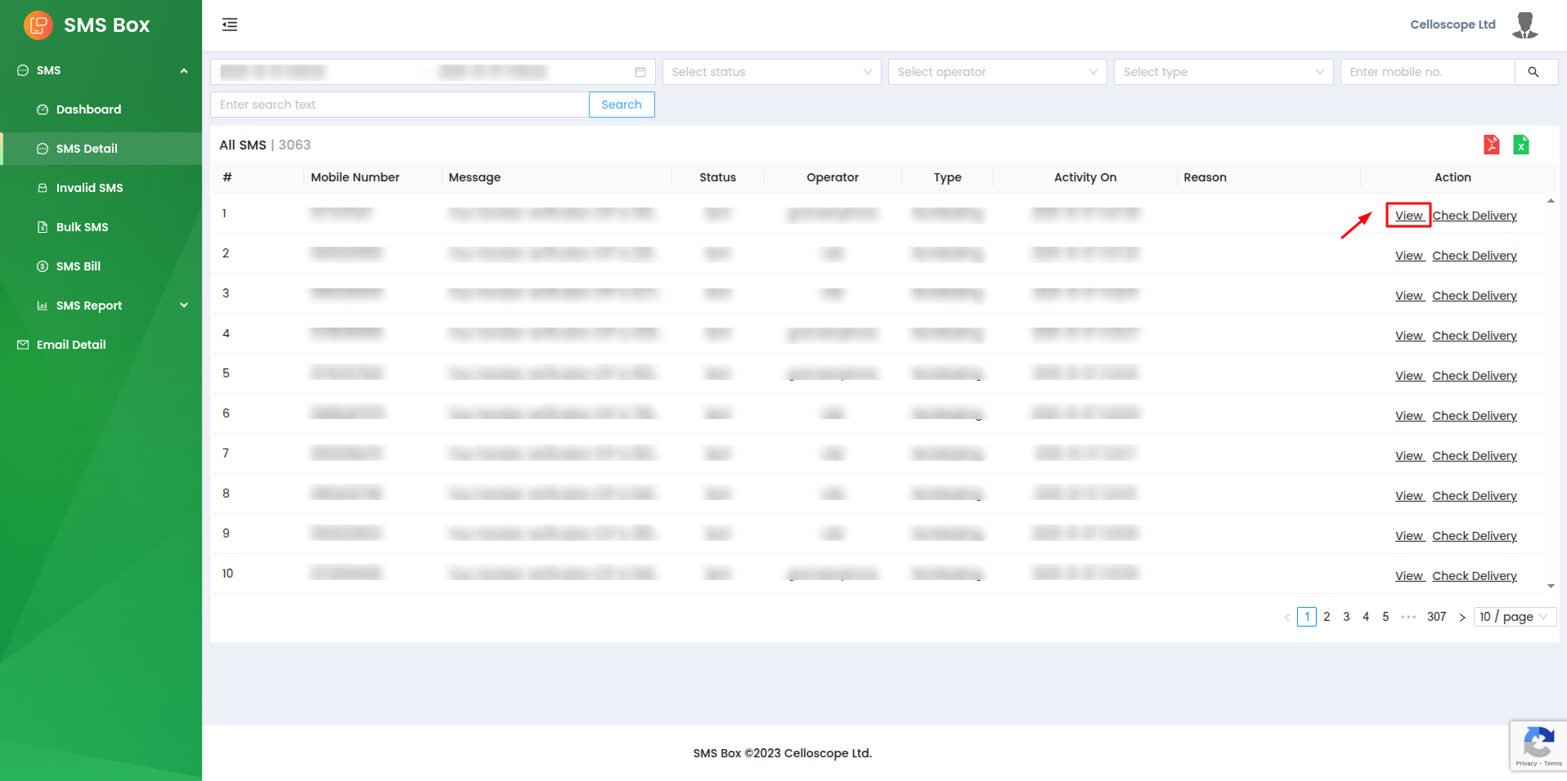Screen dimensions: 1567x781
Task: Open the Select type dropdown
Action: click(x=1223, y=72)
